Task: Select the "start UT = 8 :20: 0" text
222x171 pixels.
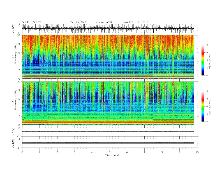Action: (135, 22)
